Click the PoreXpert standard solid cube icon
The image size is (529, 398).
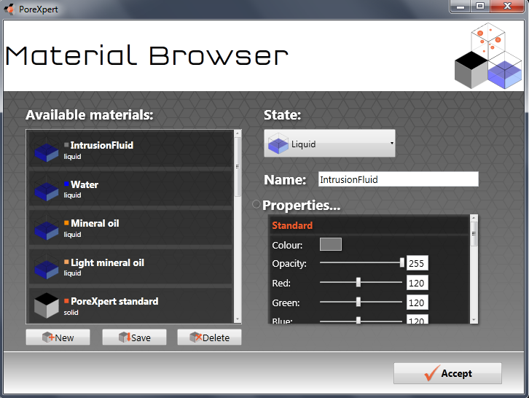[x=47, y=306]
